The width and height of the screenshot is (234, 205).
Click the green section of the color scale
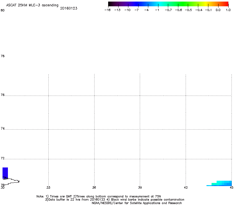[183, 4]
